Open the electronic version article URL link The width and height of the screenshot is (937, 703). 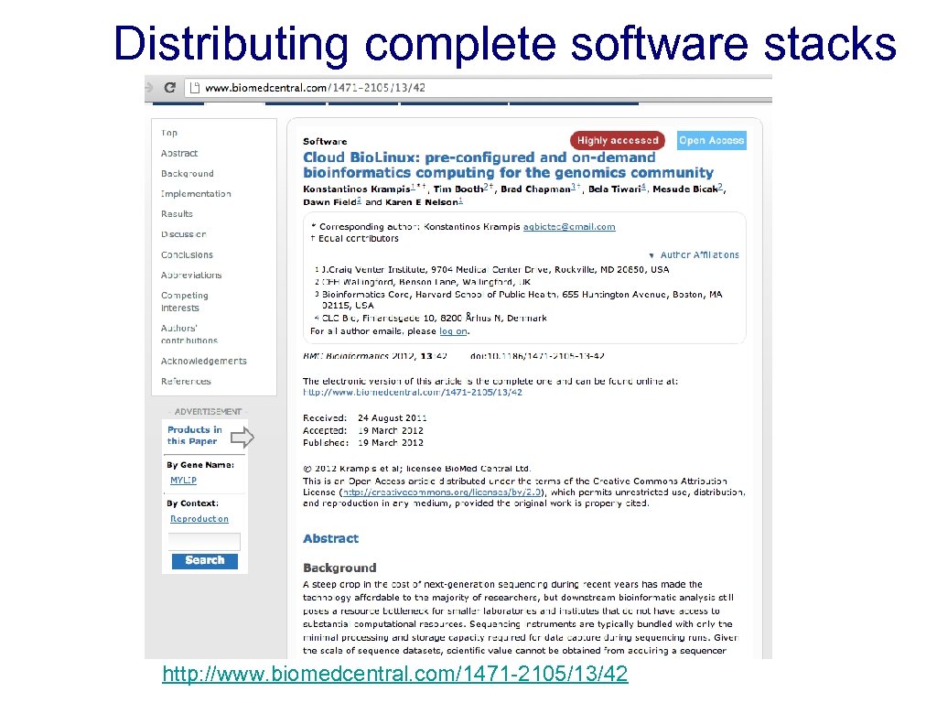point(413,392)
